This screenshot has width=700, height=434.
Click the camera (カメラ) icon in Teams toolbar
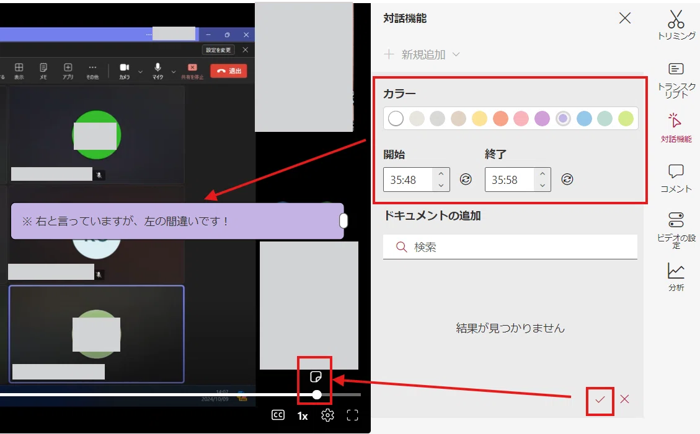125,71
